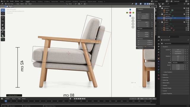Hide the backrest object in viewport
The height and width of the screenshot is (107, 190).
tap(186, 16)
